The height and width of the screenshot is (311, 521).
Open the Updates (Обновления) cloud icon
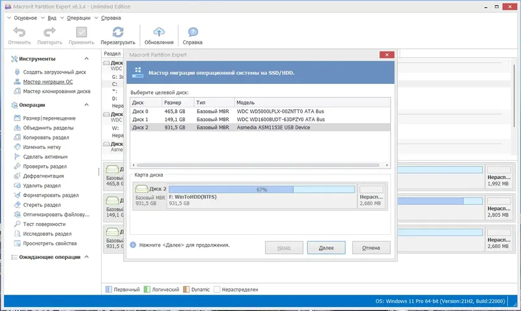159,32
